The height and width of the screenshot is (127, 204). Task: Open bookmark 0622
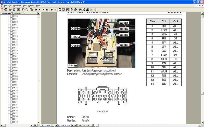(x=15, y=88)
